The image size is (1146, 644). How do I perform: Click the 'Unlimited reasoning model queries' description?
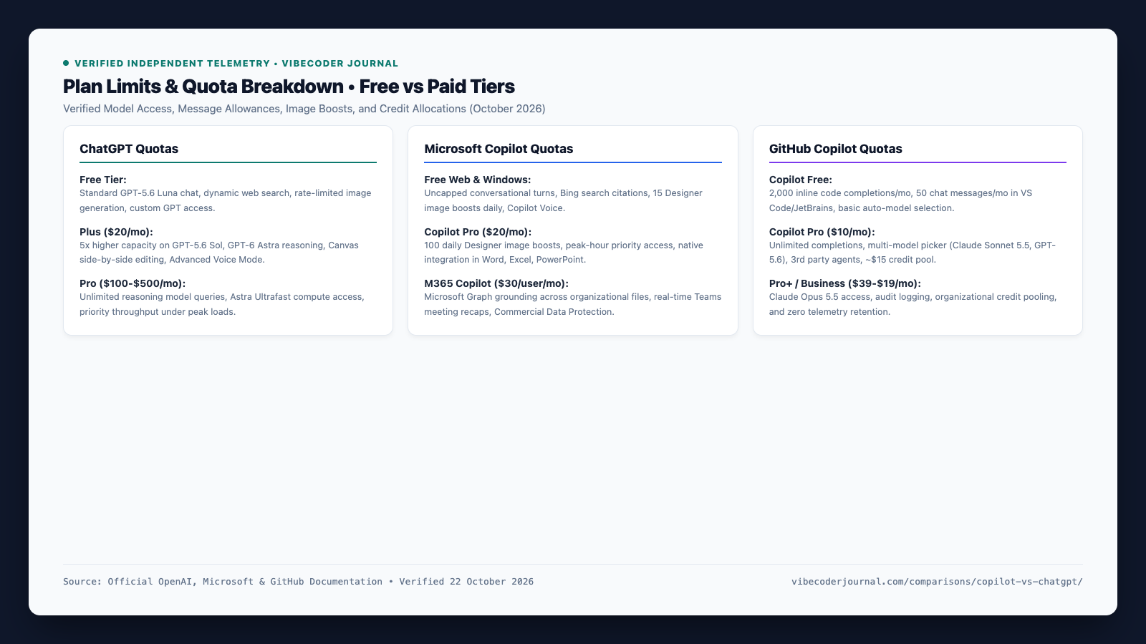[x=222, y=304]
